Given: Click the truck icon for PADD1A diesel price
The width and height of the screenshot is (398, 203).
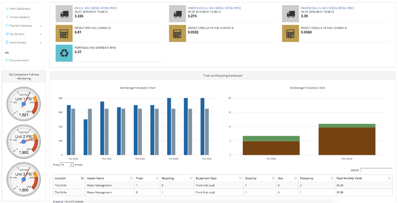Looking at the screenshot, I should click(177, 14).
